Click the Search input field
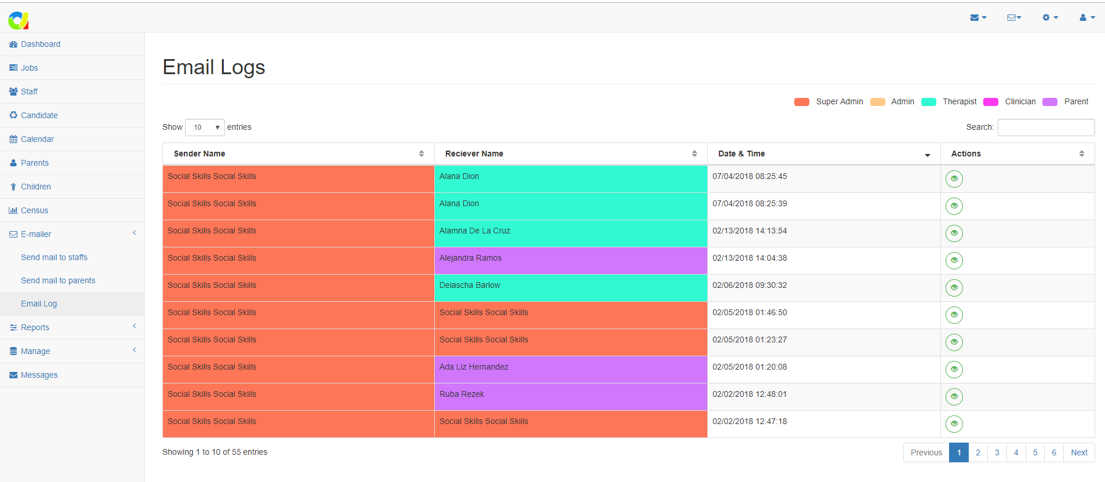The height and width of the screenshot is (482, 1105). coord(1045,127)
